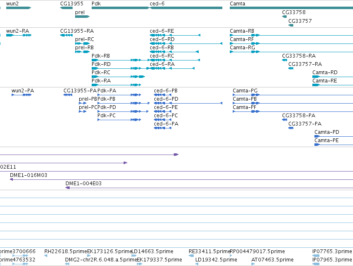Click the LD19342.5prime EST label
This screenshot has height=266, width=353.
pos(216,260)
